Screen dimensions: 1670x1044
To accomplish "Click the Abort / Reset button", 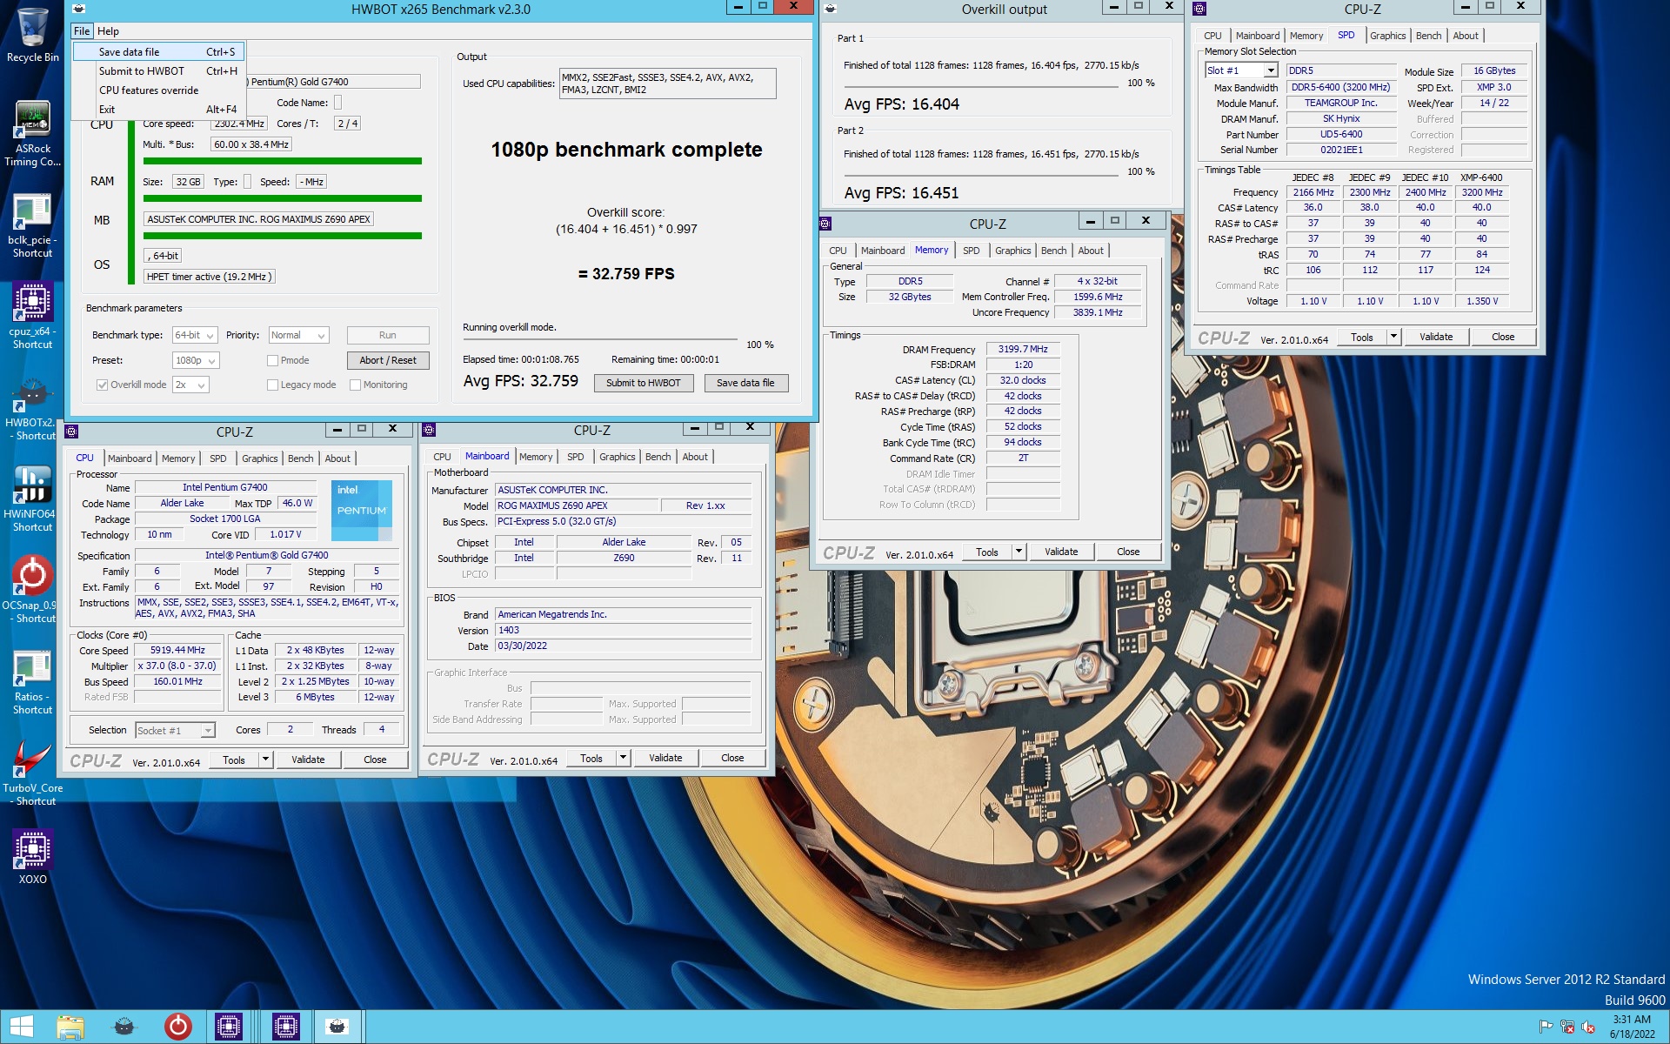I will (x=388, y=360).
